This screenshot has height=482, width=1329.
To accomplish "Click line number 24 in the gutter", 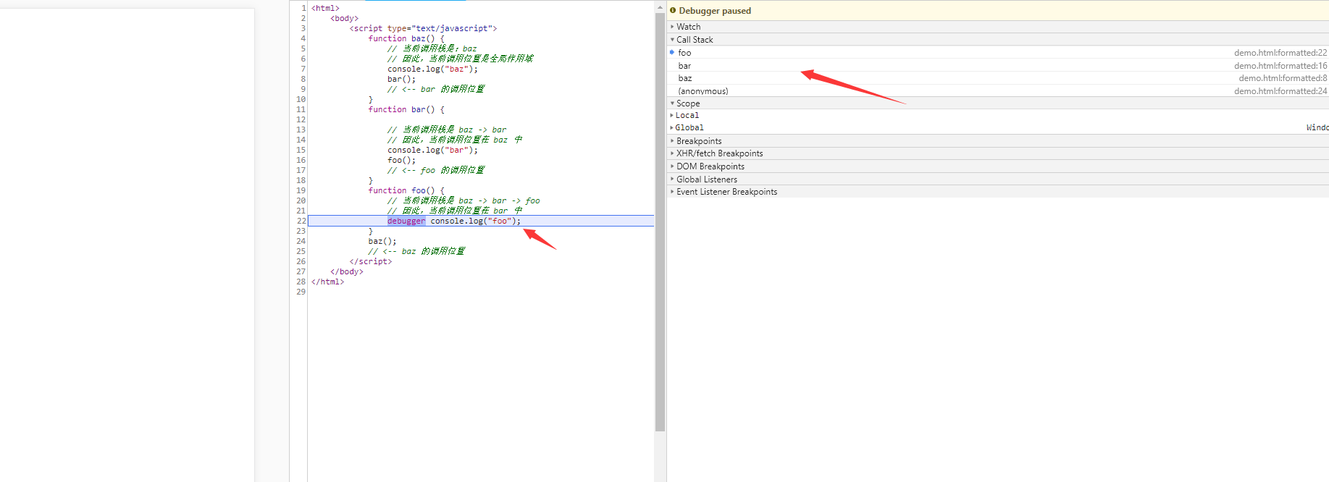I will coord(301,241).
